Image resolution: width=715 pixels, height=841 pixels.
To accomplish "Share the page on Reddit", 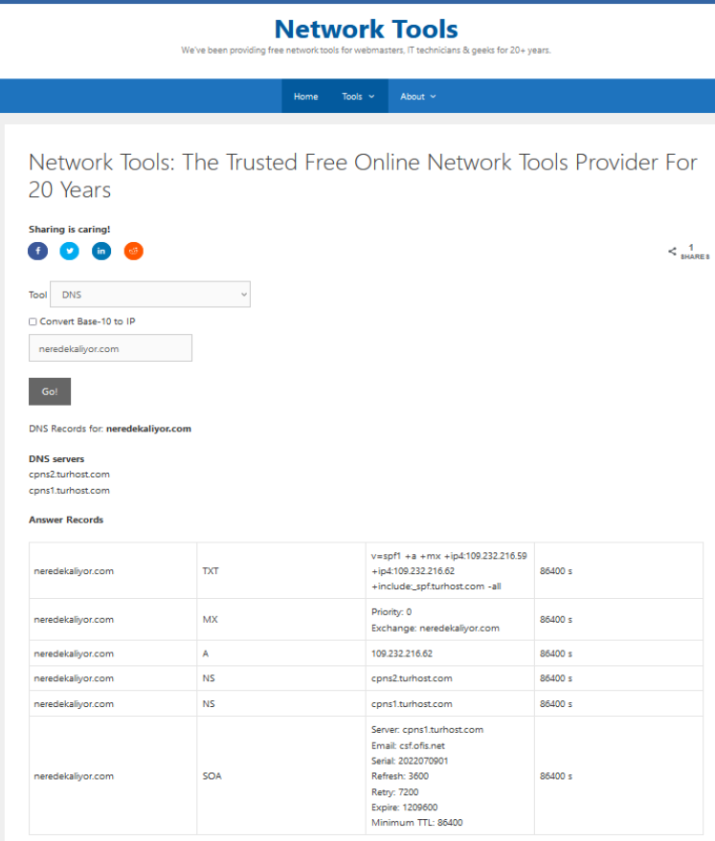I will pos(134,251).
